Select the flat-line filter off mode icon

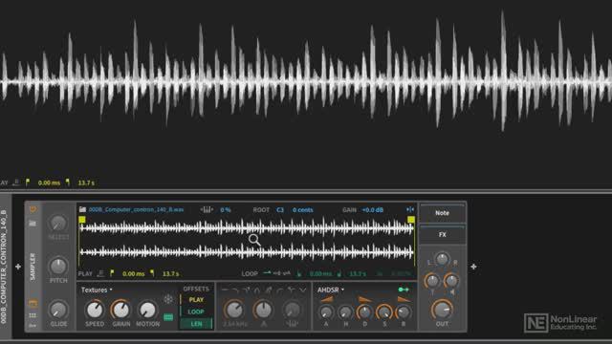pyautogui.click(x=225, y=290)
